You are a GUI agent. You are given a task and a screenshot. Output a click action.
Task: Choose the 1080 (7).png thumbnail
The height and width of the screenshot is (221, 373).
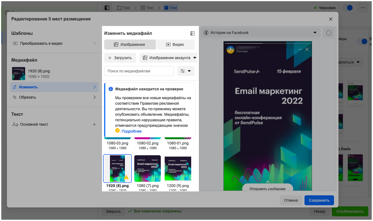148,169
